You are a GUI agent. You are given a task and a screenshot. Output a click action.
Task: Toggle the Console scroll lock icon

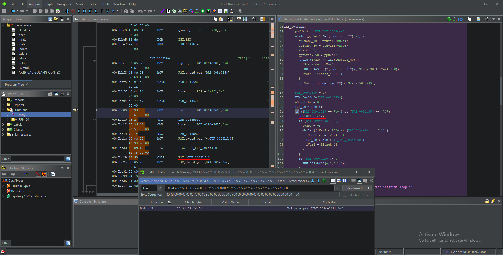(487, 201)
